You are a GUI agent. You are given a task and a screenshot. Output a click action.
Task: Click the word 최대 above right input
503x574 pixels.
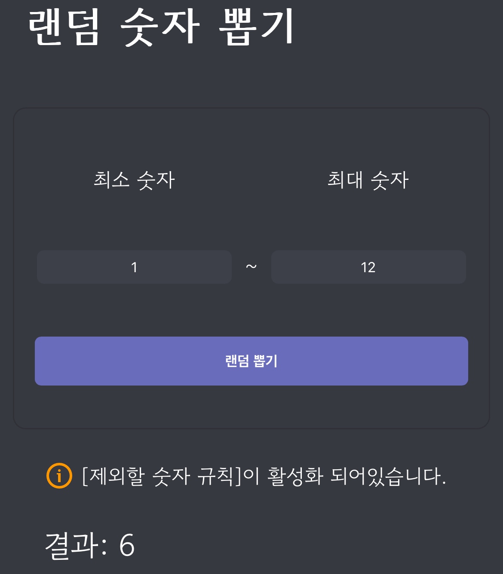pyautogui.click(x=345, y=180)
